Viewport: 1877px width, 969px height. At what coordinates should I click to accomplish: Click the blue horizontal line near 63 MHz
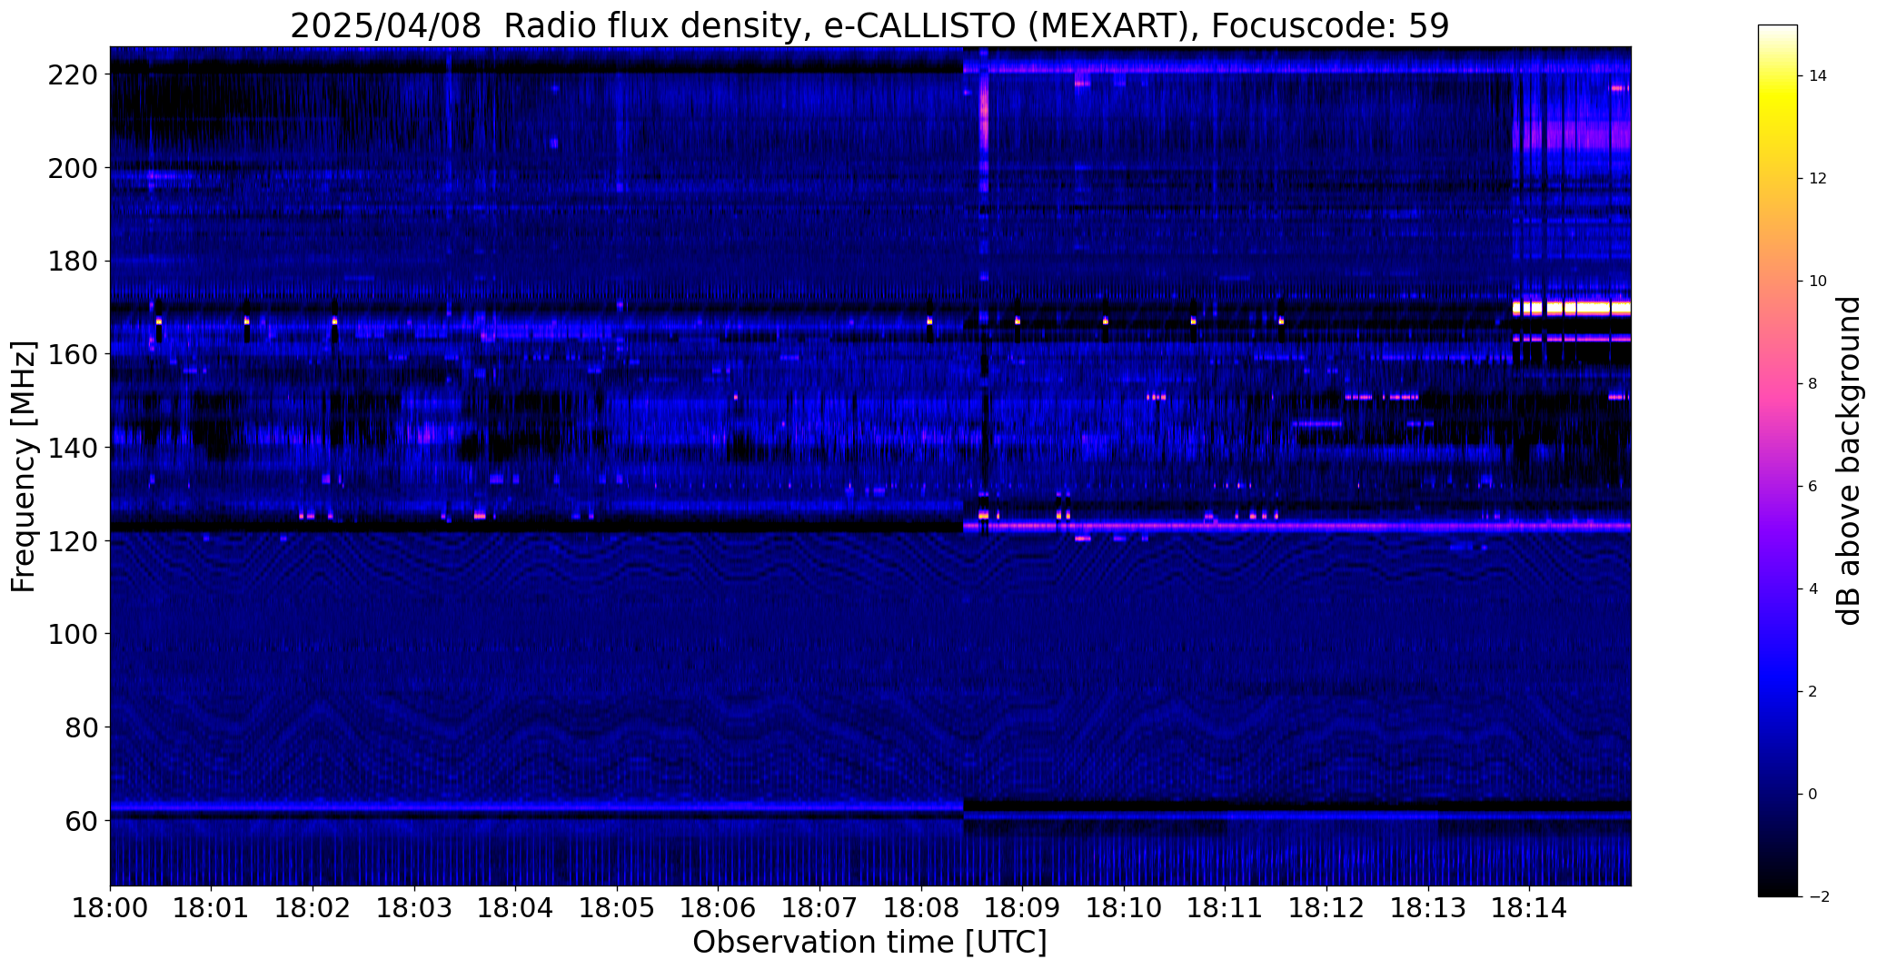click(536, 806)
